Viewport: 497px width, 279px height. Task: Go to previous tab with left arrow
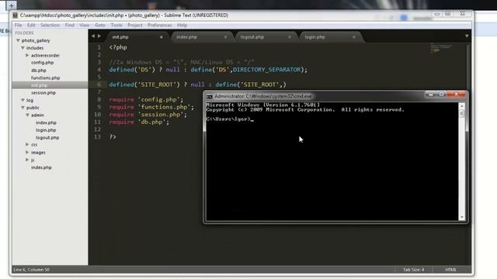93,36
